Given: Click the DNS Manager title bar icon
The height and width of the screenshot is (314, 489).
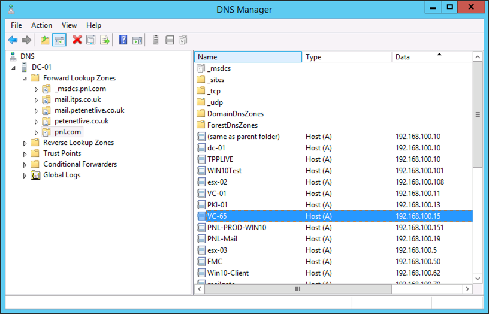Looking at the screenshot, I should 11,10.
